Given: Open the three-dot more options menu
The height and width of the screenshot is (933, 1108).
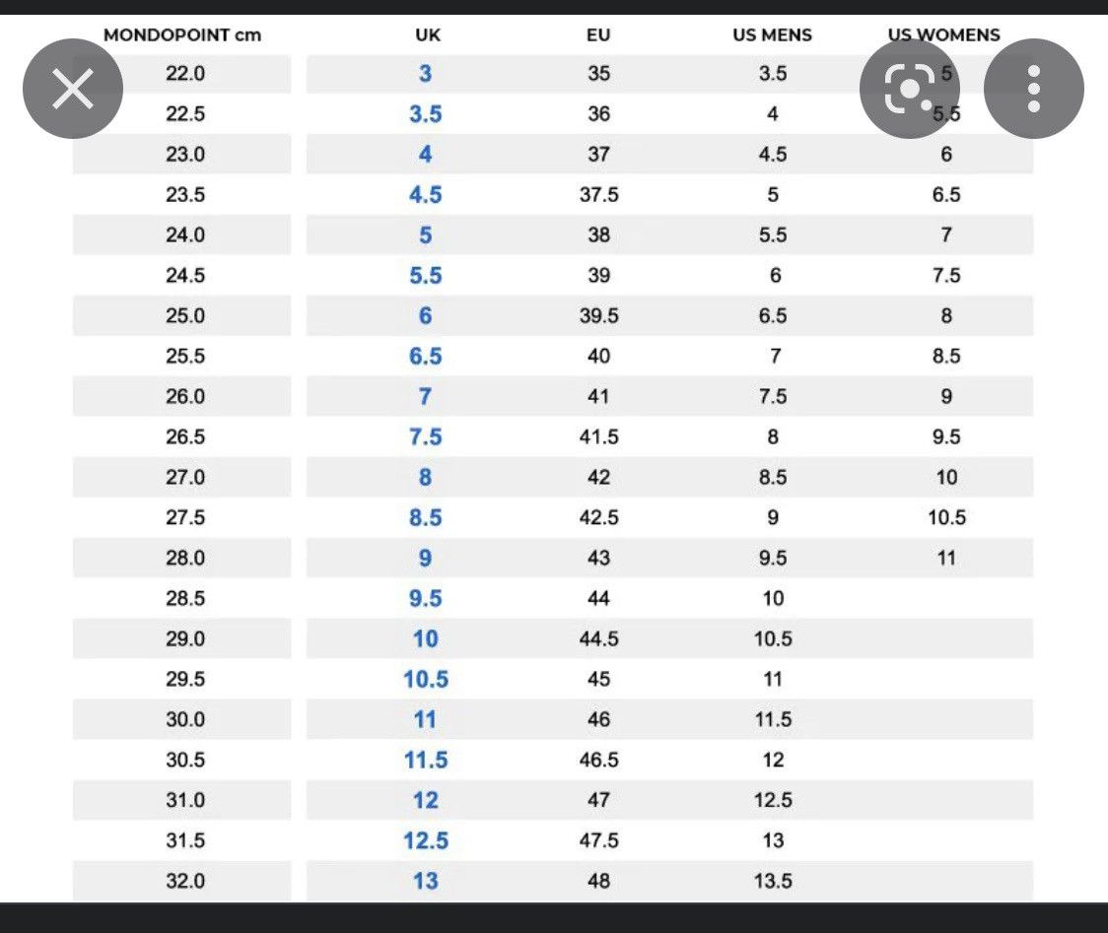Looking at the screenshot, I should click(1034, 89).
